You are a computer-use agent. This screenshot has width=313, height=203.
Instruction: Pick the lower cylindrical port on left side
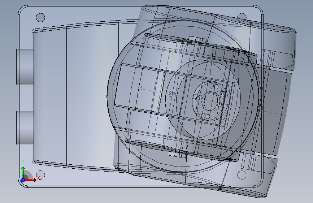(x=25, y=128)
